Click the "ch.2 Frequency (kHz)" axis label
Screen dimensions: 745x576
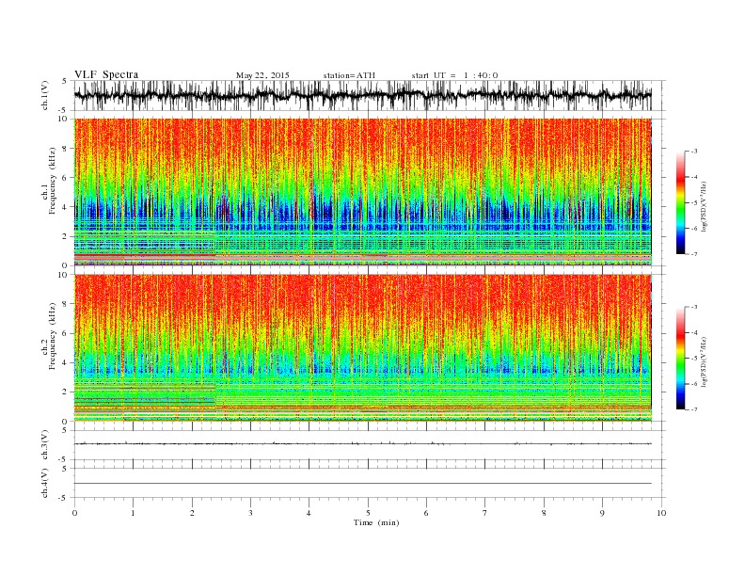point(49,336)
